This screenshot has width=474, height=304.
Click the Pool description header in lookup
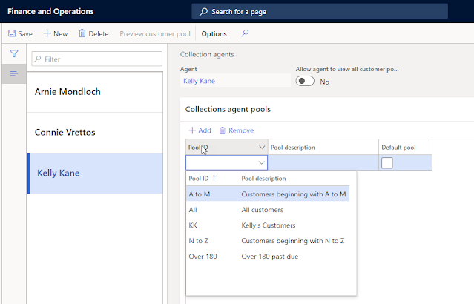pyautogui.click(x=263, y=178)
